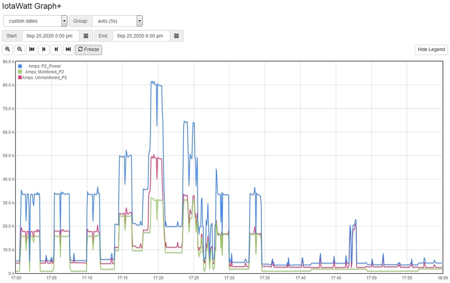Toggle the Amps: Unmonitored_P2 series label
450x283 pixels.
tap(44, 78)
